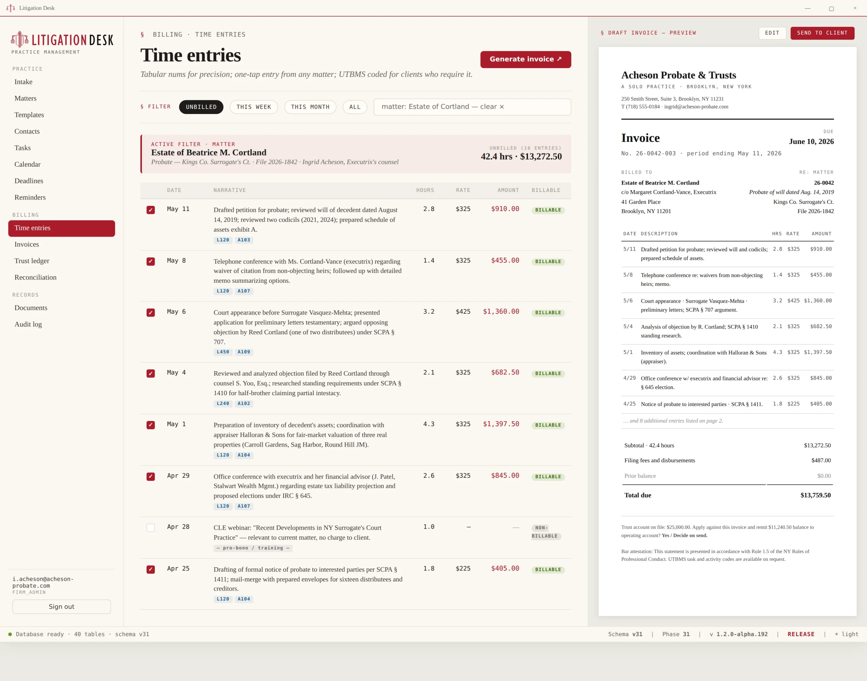867x681 pixels.
Task: Click Generate invoice button
Action: (x=526, y=59)
